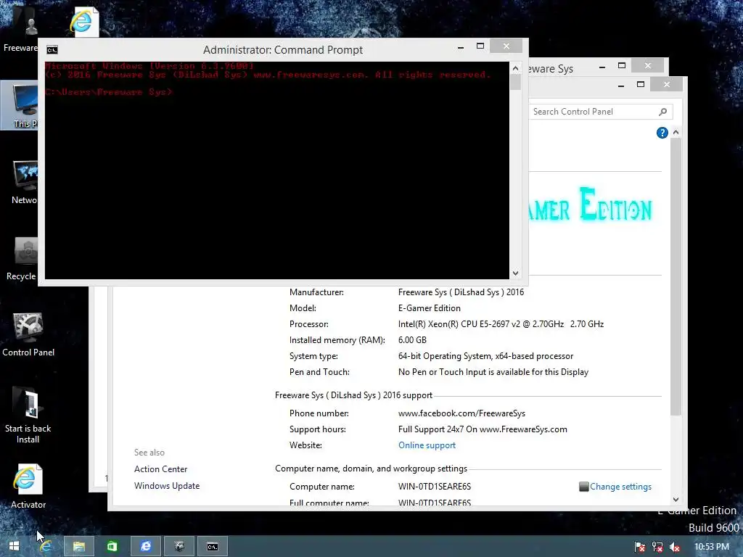Click the Windows Start button
743x557 pixels.
15,546
